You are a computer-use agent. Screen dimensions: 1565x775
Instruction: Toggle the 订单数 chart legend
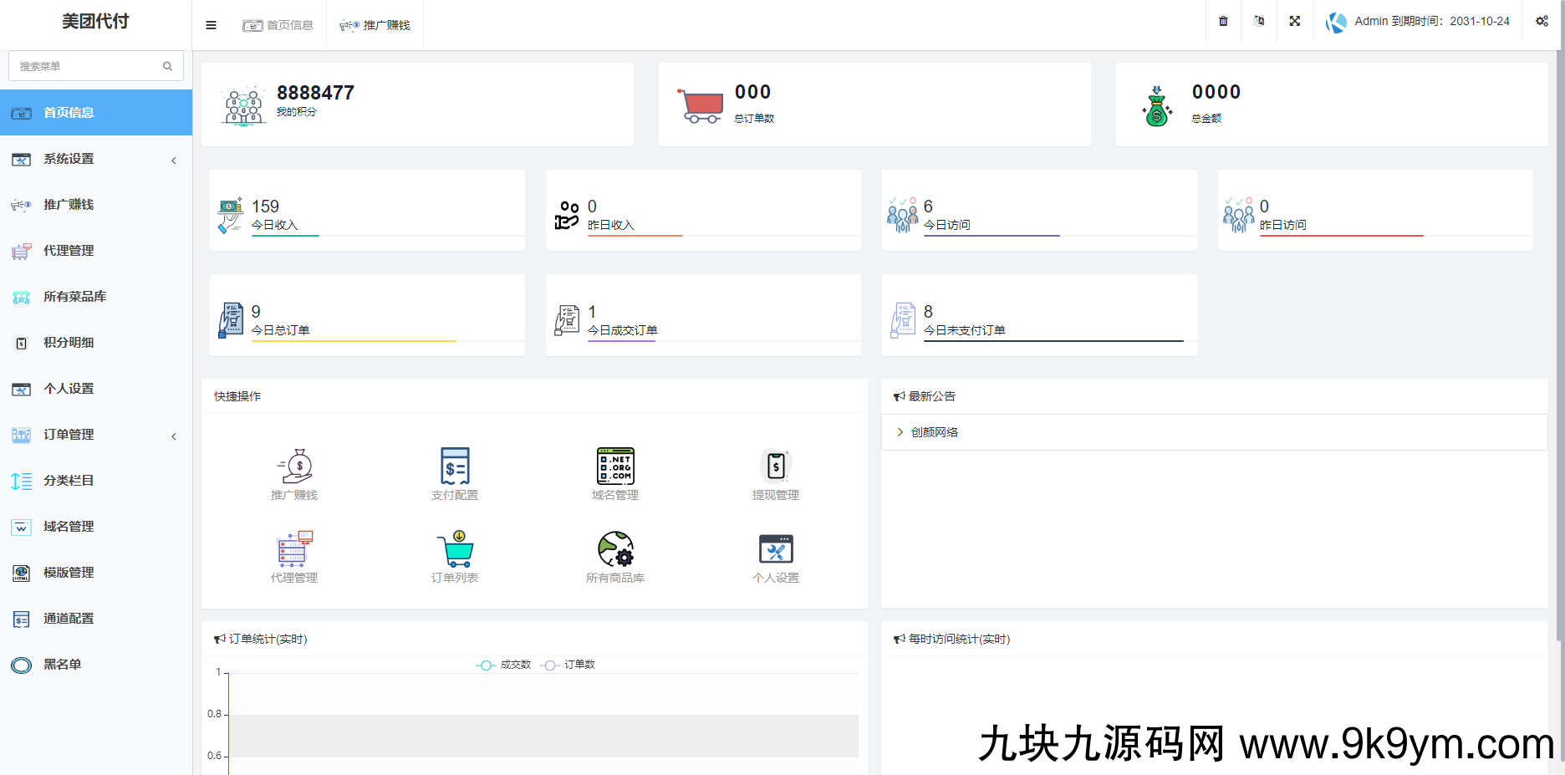click(x=573, y=665)
